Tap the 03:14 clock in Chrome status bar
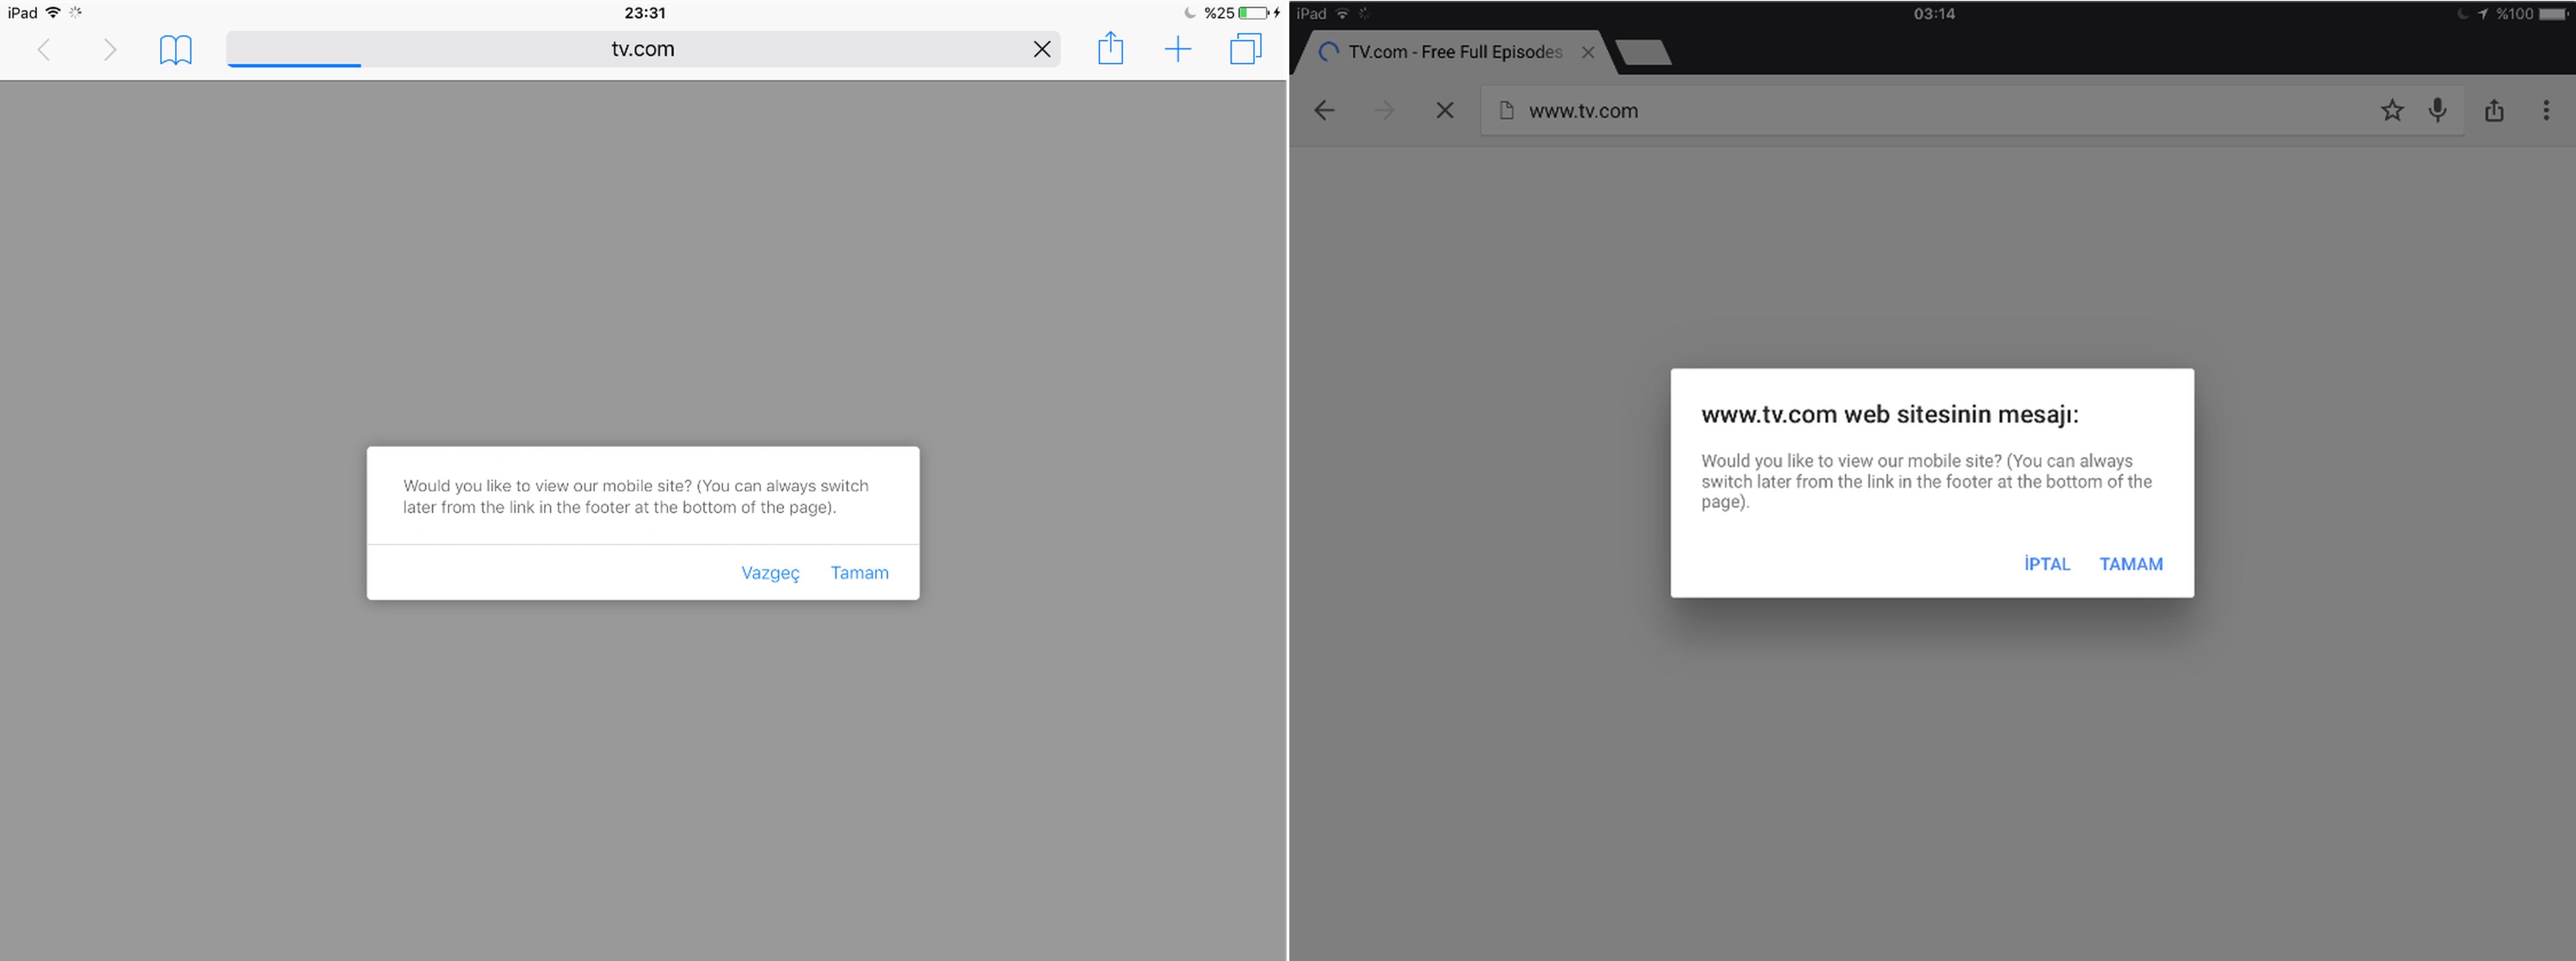Screen dimensions: 2576x961 (x=1934, y=14)
